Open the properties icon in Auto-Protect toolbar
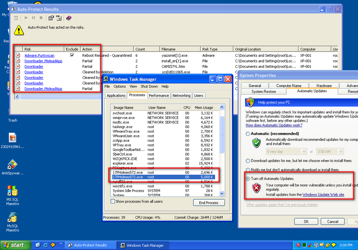Viewport: 358px width, 250px height. (51, 18)
